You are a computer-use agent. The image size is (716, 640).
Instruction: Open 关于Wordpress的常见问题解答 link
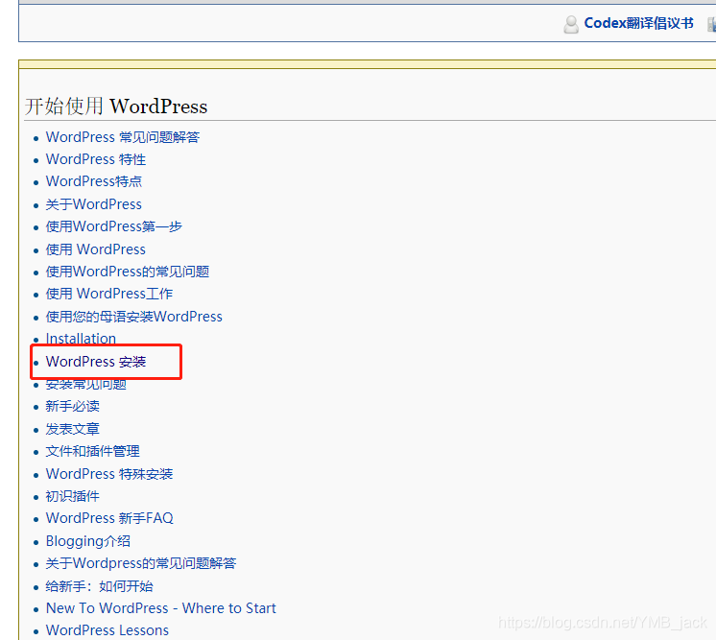click(x=141, y=563)
